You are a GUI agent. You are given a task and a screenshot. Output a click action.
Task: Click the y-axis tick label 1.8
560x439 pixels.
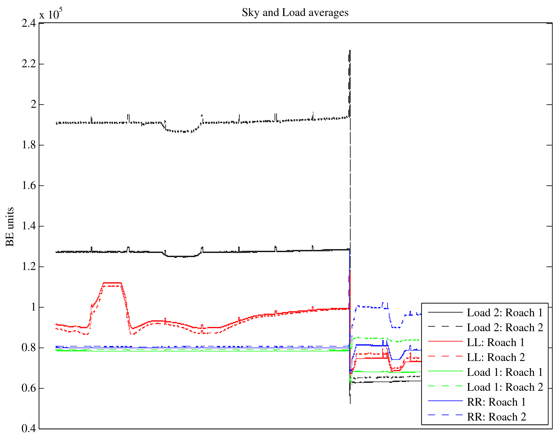29,145
